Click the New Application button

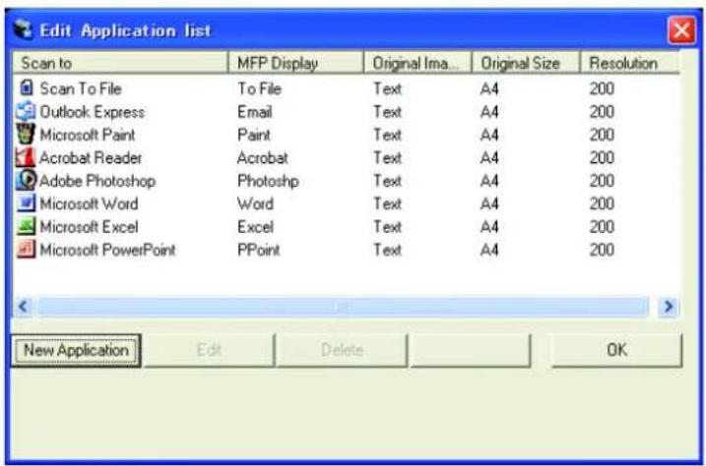tap(76, 350)
